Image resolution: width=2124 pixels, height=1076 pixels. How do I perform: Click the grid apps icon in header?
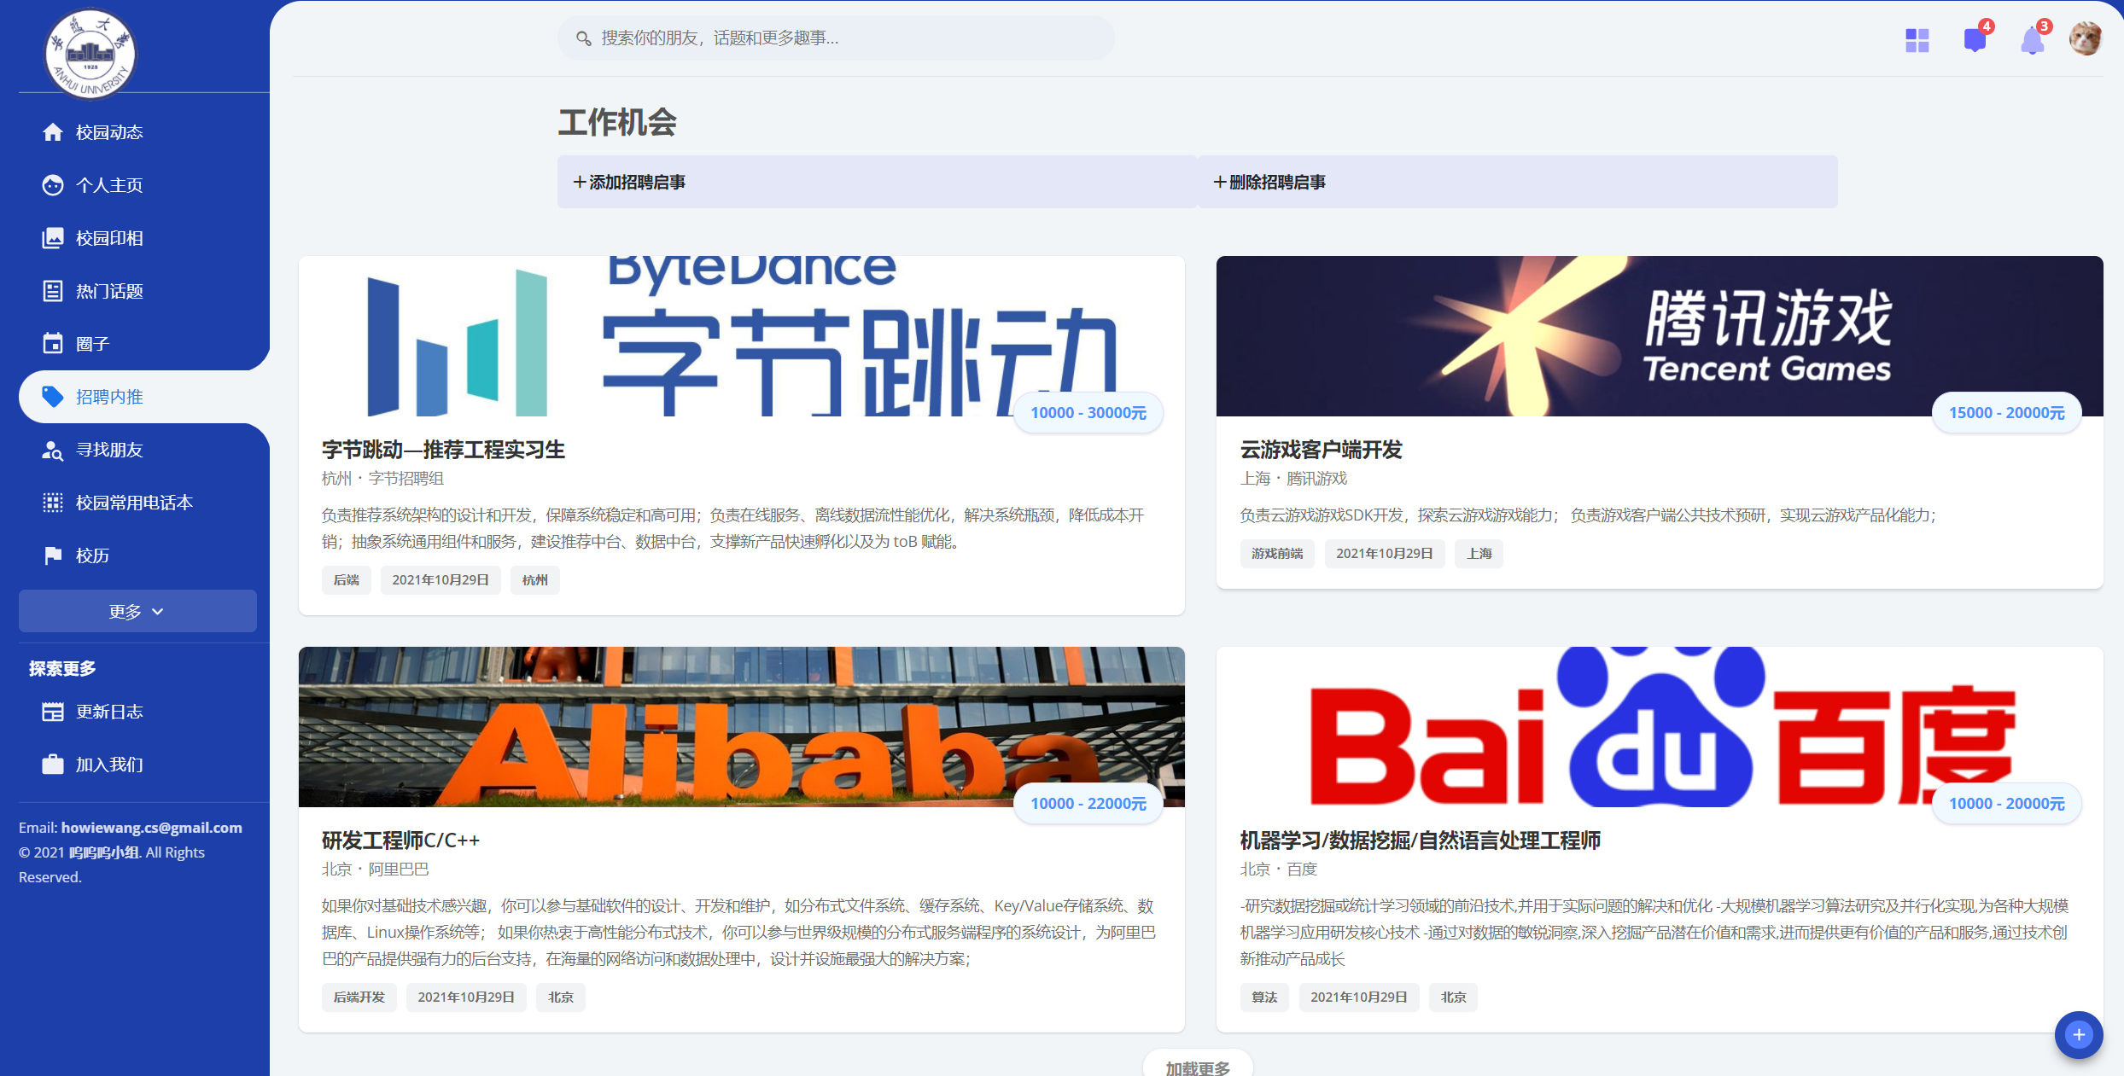[x=1917, y=39]
